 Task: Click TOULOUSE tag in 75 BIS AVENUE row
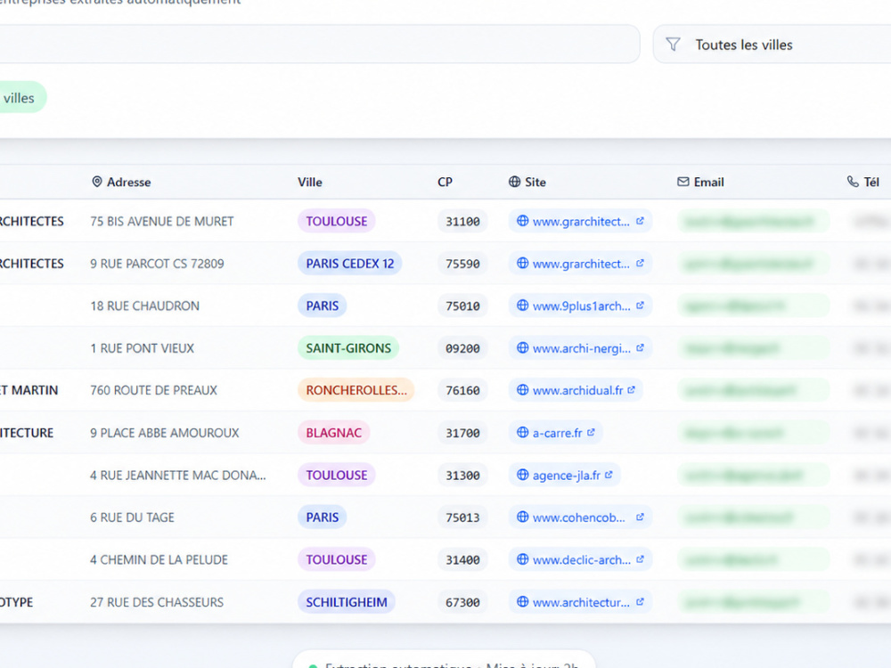coord(337,221)
